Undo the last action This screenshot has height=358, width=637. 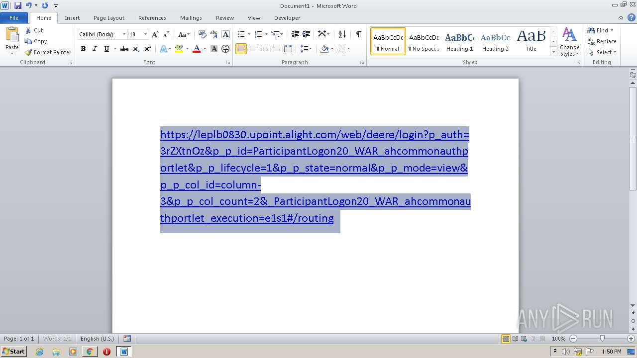coord(28,5)
